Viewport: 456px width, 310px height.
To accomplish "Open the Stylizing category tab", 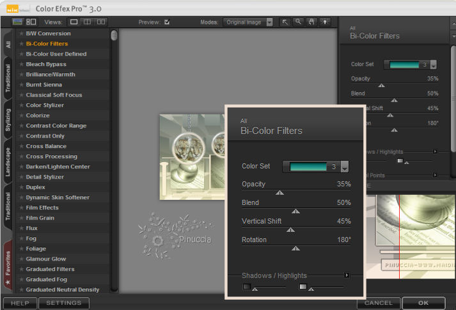I will click(x=8, y=120).
